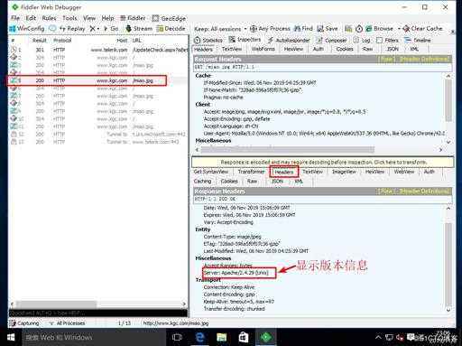Click the comment bubble icon in toolbar
The image size is (462, 346).
coord(52,28)
